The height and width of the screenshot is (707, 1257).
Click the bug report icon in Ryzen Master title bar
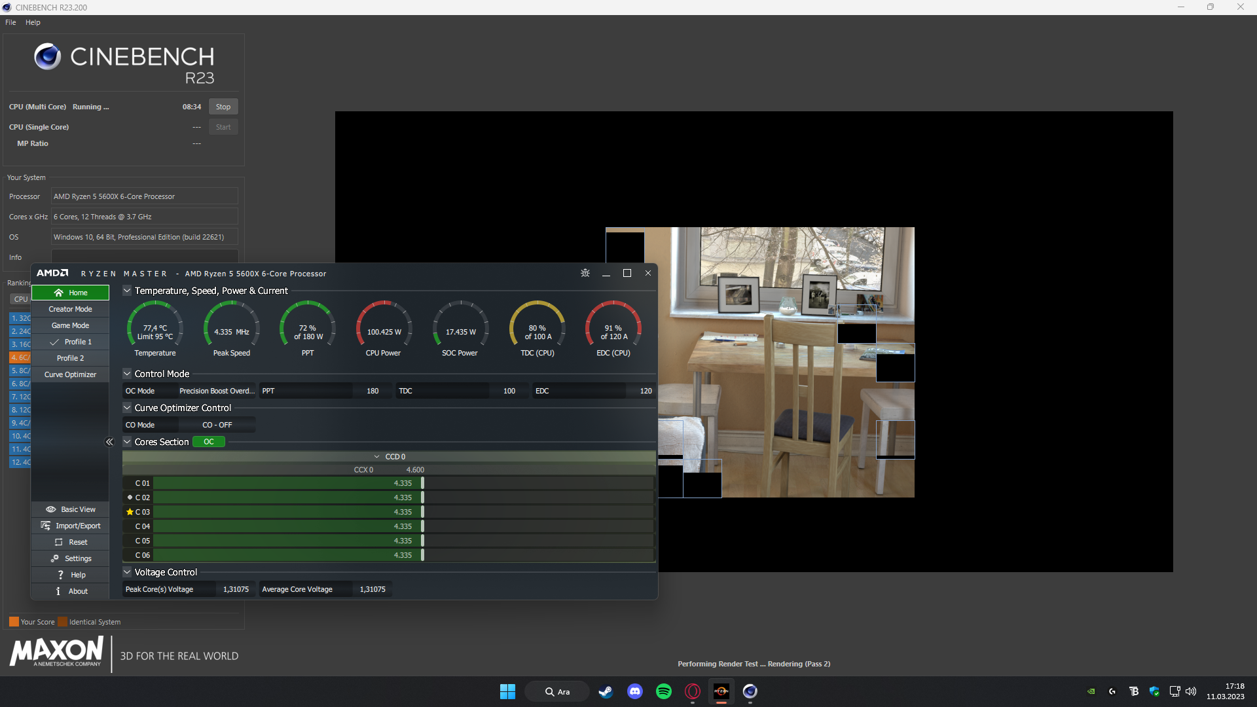(585, 273)
